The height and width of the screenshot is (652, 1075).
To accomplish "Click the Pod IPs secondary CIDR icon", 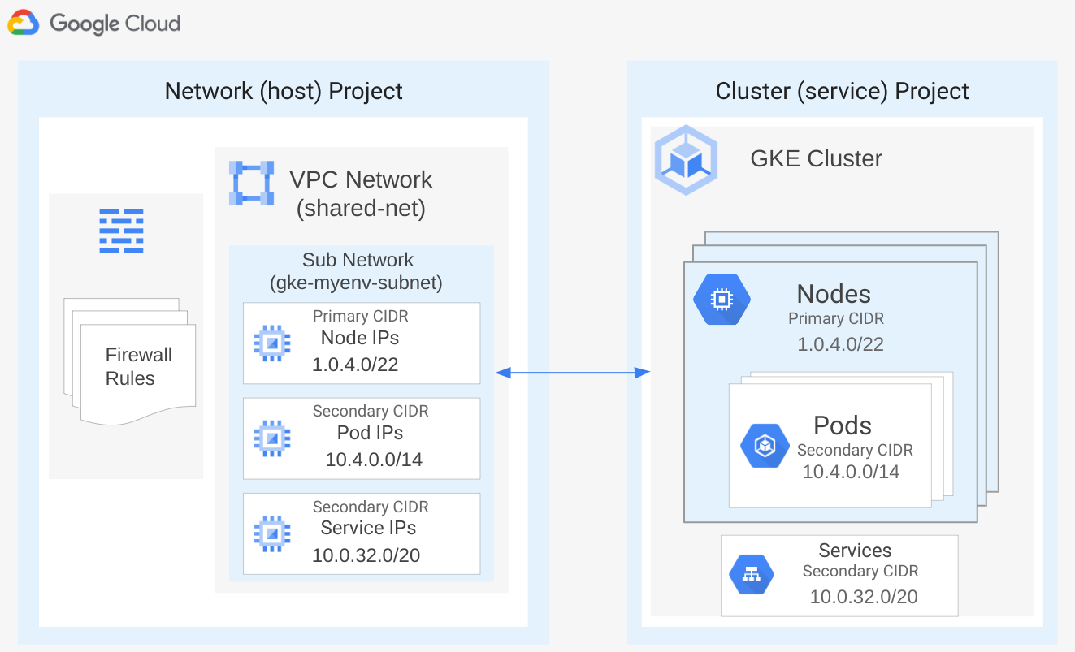I will click(271, 438).
